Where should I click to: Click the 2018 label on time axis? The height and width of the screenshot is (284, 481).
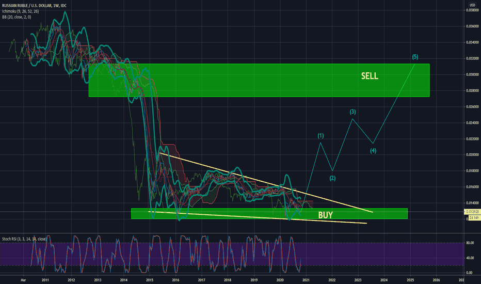pyautogui.click(x=228, y=280)
